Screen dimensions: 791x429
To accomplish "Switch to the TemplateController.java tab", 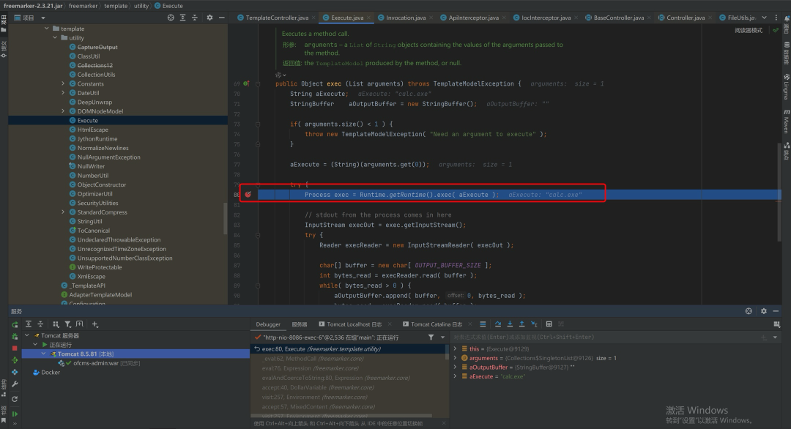I will 277,18.
